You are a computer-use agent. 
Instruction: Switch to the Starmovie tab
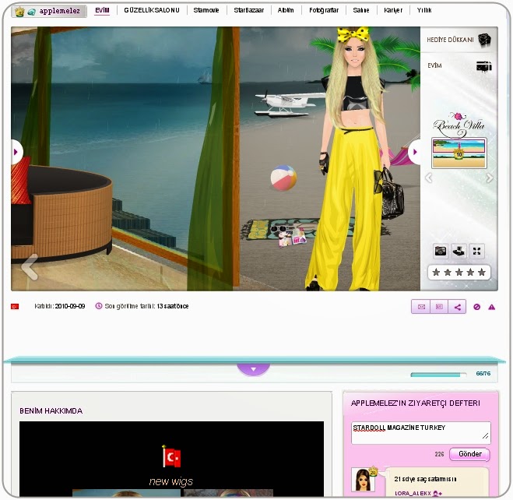click(x=206, y=10)
